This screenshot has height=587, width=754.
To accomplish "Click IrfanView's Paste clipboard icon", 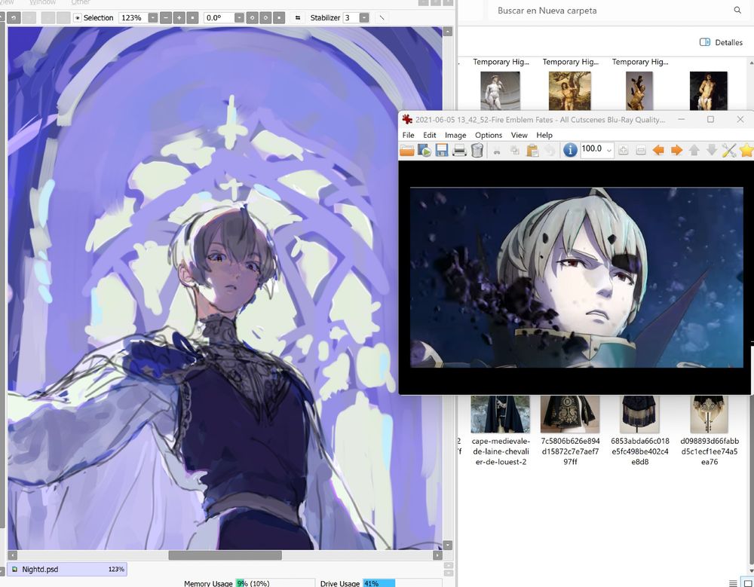I will tap(532, 151).
